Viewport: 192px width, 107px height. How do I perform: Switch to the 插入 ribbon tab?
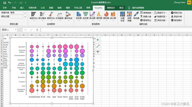[22, 8]
